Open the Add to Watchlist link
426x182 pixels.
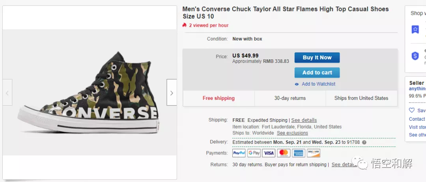(318, 84)
